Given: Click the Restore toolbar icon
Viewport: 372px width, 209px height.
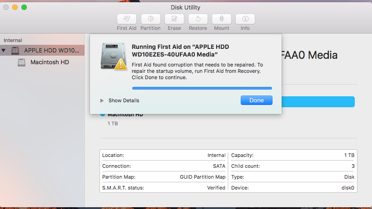Looking at the screenshot, I should (198, 19).
